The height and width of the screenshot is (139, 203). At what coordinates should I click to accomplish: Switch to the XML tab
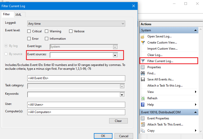(18, 15)
